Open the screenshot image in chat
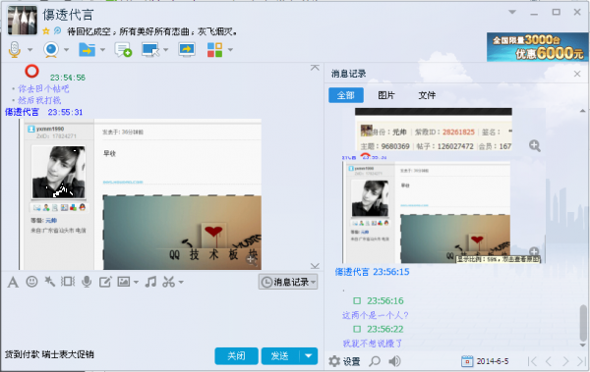 pos(141,194)
